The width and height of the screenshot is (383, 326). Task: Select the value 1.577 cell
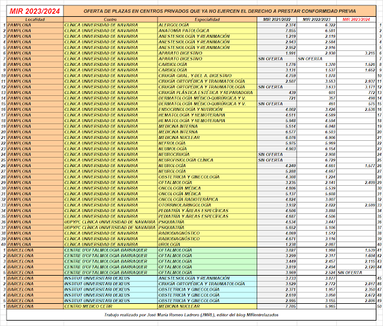[356, 165]
